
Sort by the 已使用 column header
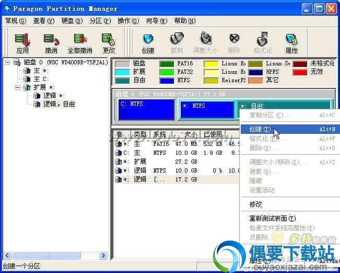[213, 134]
